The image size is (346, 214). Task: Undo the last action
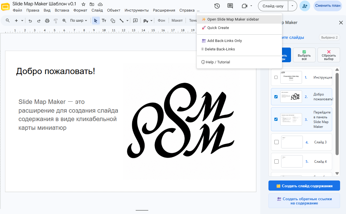coord(30,21)
